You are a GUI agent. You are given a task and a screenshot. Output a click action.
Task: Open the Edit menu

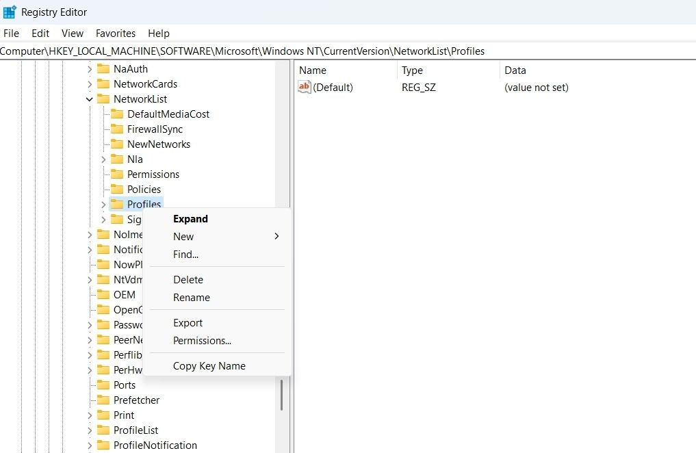point(40,34)
